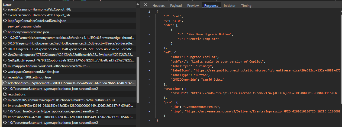The image size is (342, 127).
Task: Sort requests by the Name column header
Action: point(7,5)
